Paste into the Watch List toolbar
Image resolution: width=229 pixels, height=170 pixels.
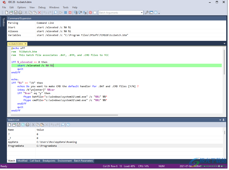click(42, 125)
